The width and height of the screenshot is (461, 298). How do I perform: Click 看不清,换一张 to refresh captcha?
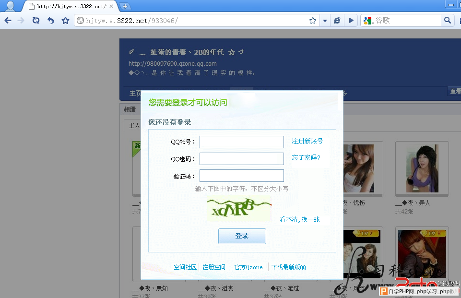300,219
